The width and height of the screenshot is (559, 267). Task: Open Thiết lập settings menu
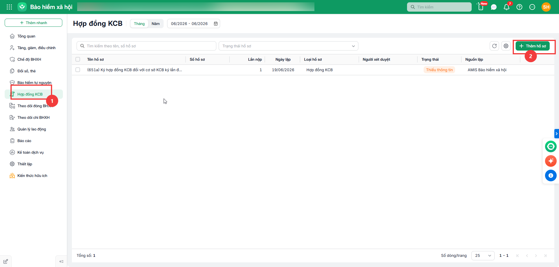click(x=33, y=164)
